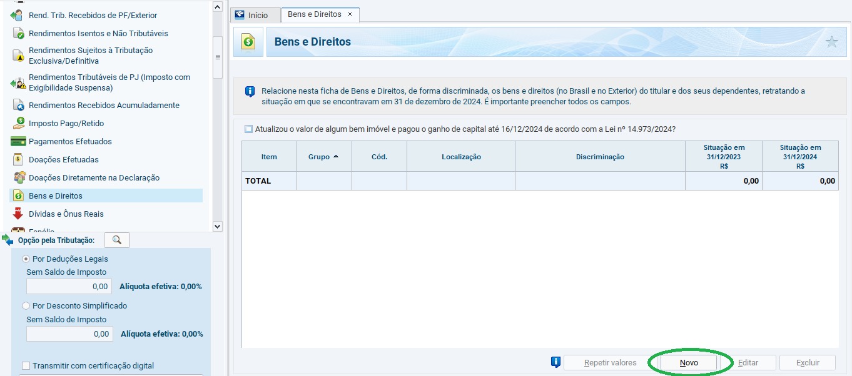Sort table by Grupo column arrow
This screenshot has width=852, height=376.
[x=336, y=157]
